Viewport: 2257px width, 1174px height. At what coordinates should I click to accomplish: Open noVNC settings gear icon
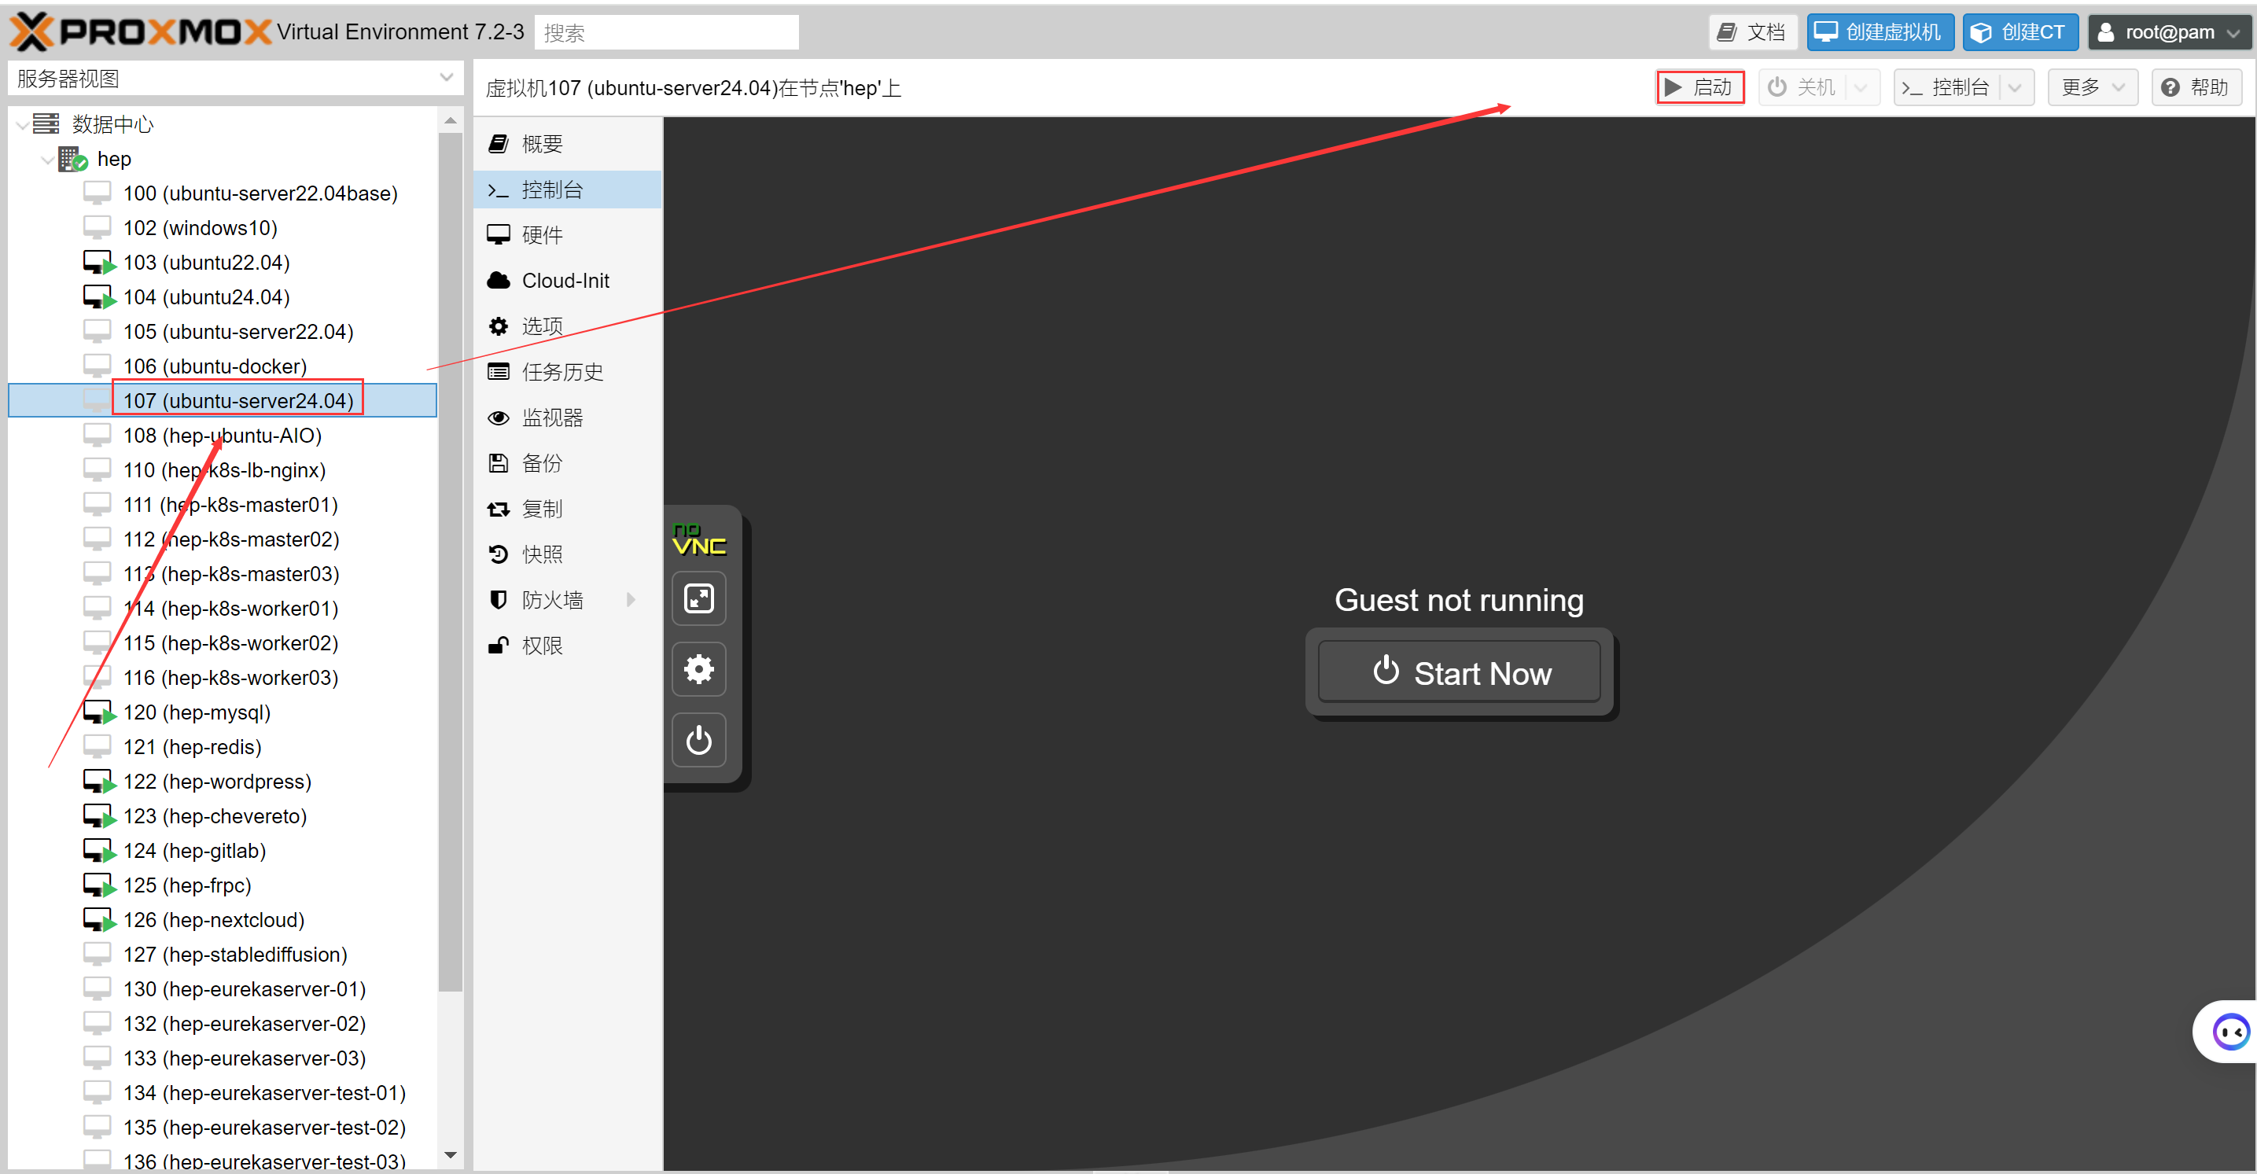[x=698, y=670]
